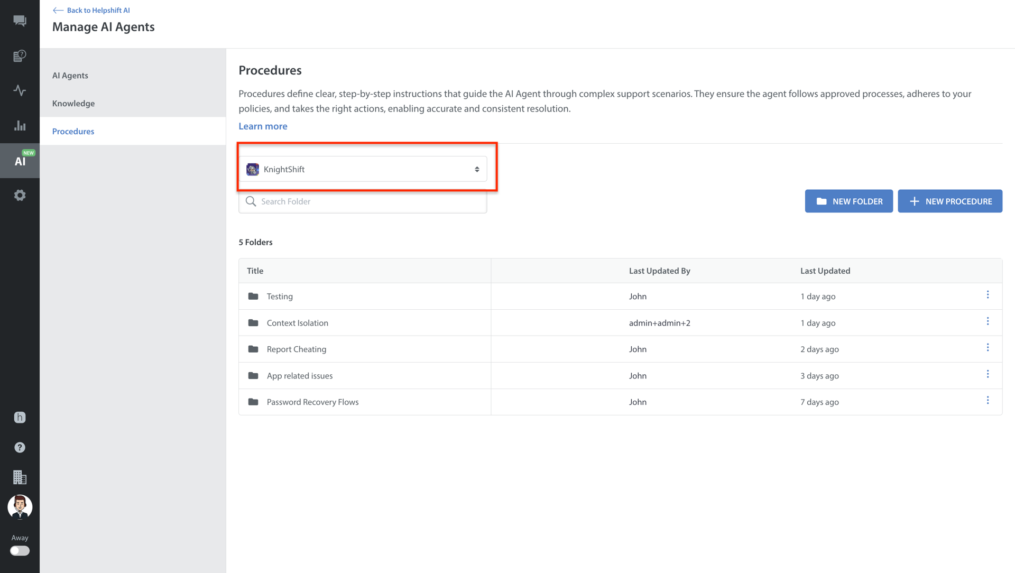The width and height of the screenshot is (1015, 573).
Task: Open settings gear icon in sidebar
Action: pos(20,195)
